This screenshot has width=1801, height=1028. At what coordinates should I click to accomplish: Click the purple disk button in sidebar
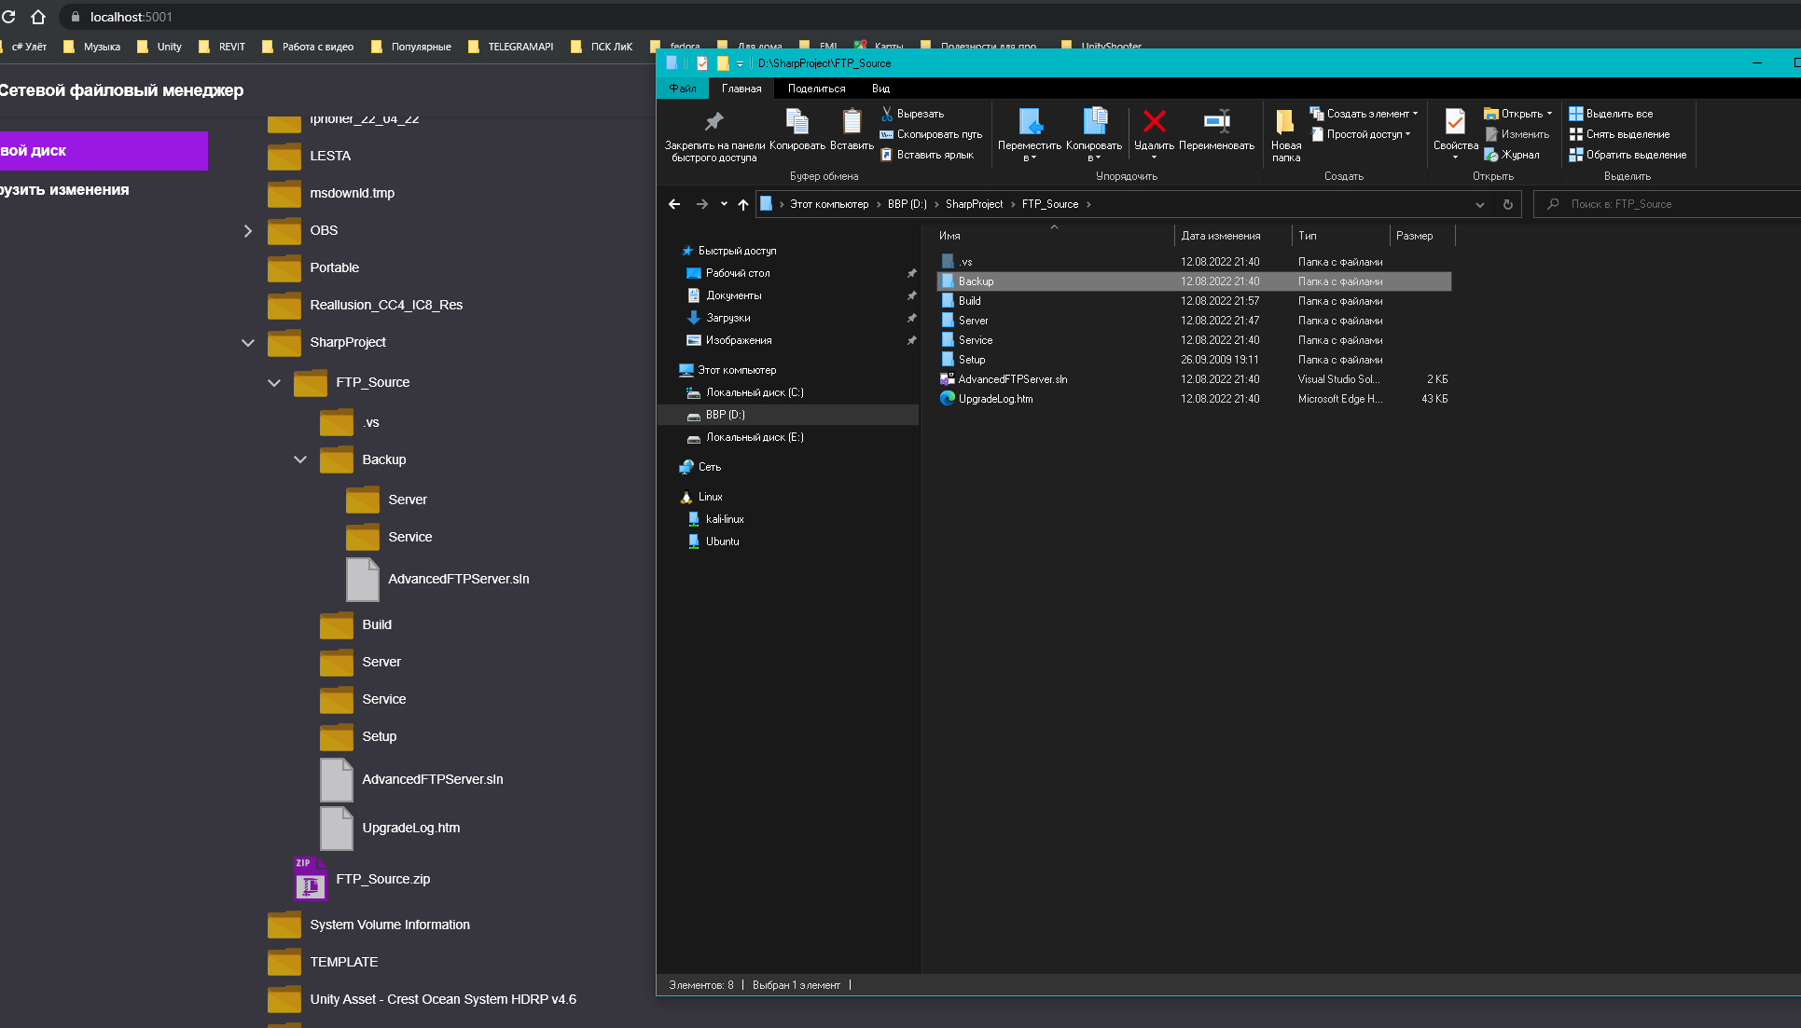(x=104, y=151)
